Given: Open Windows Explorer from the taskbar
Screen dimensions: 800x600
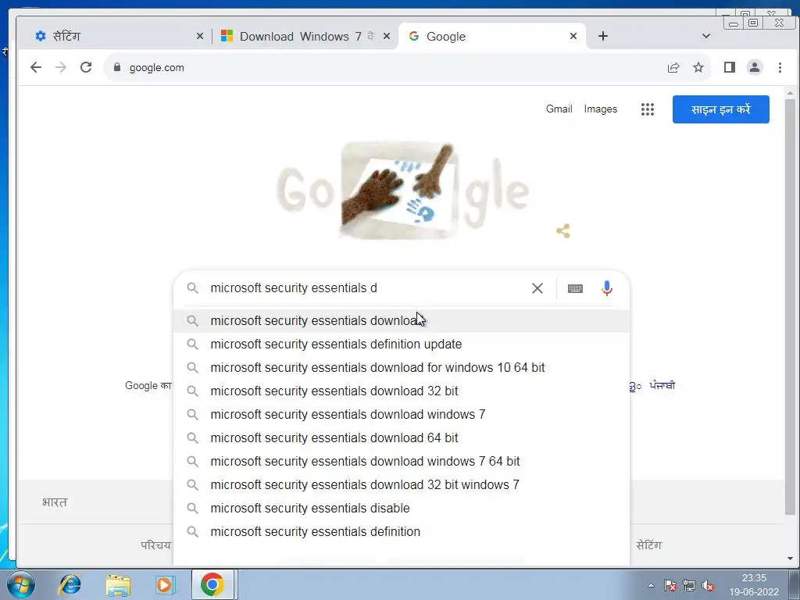Looking at the screenshot, I should click(x=118, y=584).
